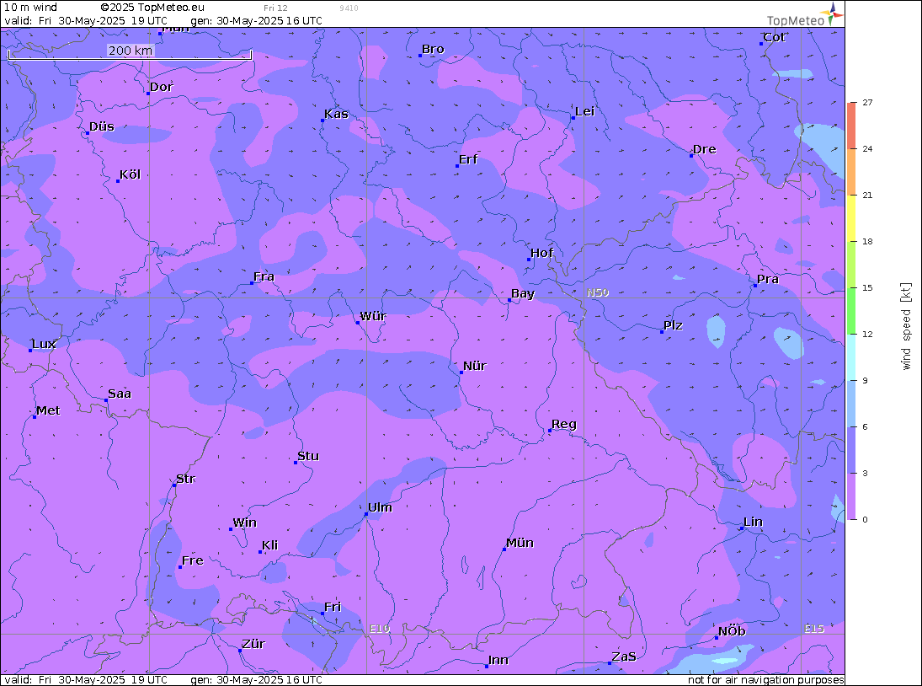Click the 12 tick label on legend
The image size is (922, 686).
[867, 335]
